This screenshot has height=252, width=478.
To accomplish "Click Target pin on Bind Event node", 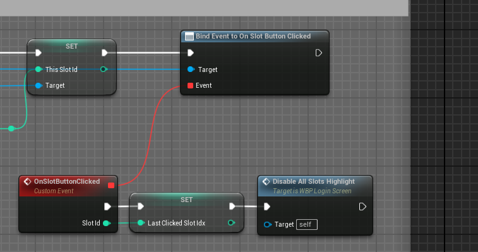I will [191, 69].
